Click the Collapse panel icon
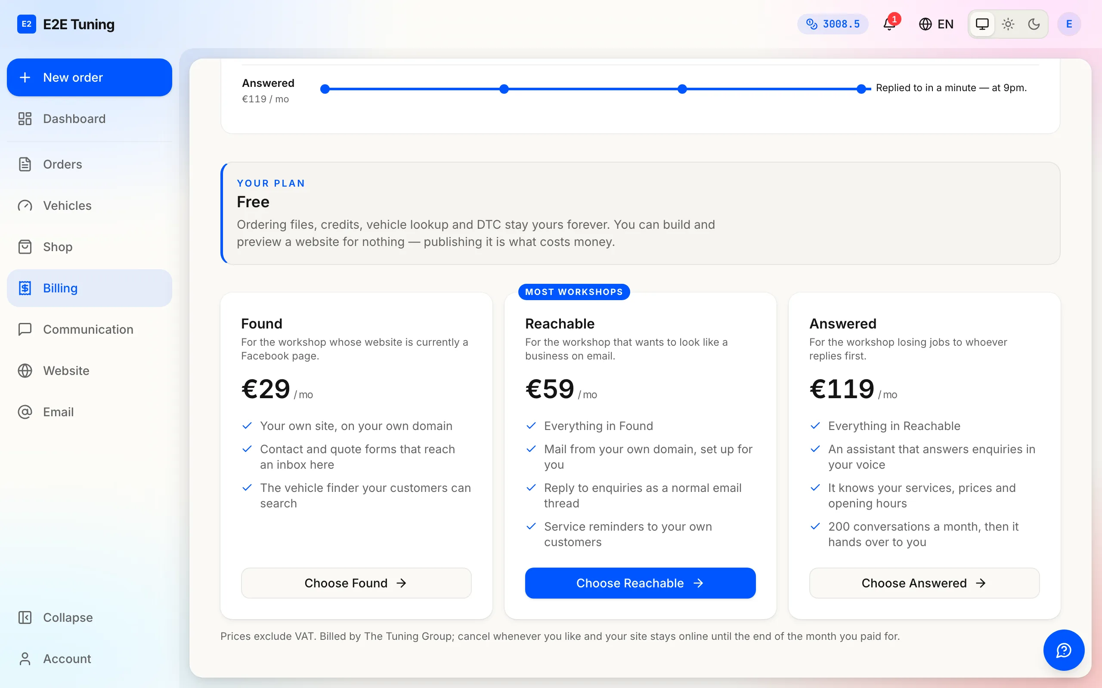Image resolution: width=1102 pixels, height=688 pixels. click(25, 617)
